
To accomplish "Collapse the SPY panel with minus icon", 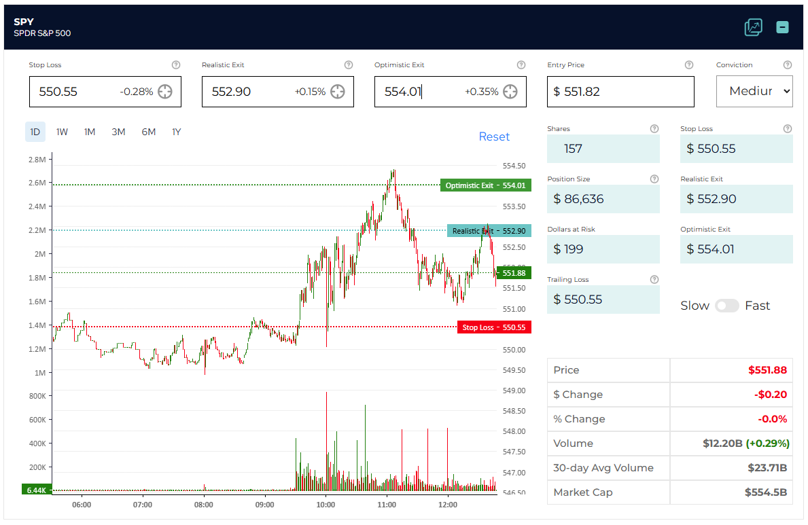I will coord(783,27).
